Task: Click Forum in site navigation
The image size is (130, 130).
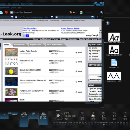Action: [55, 39]
